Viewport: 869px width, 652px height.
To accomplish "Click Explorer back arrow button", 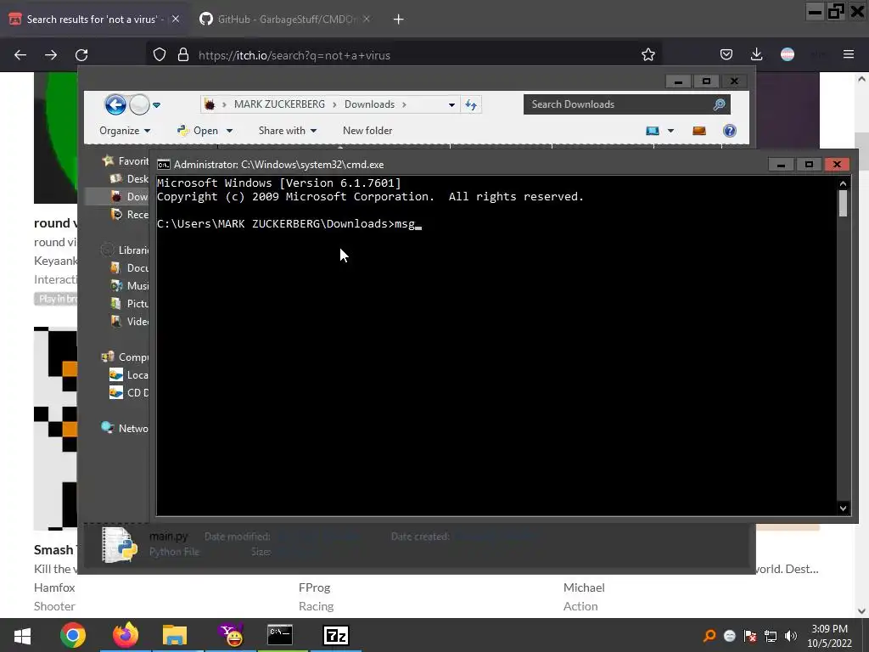I will [115, 104].
